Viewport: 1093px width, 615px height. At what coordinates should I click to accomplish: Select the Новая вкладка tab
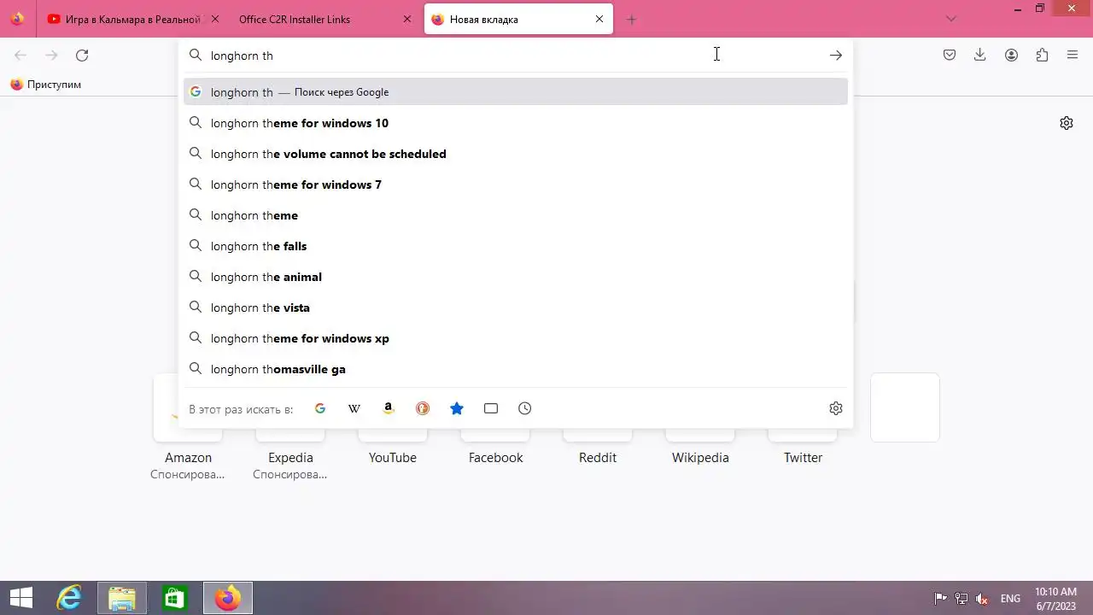pyautogui.click(x=518, y=20)
